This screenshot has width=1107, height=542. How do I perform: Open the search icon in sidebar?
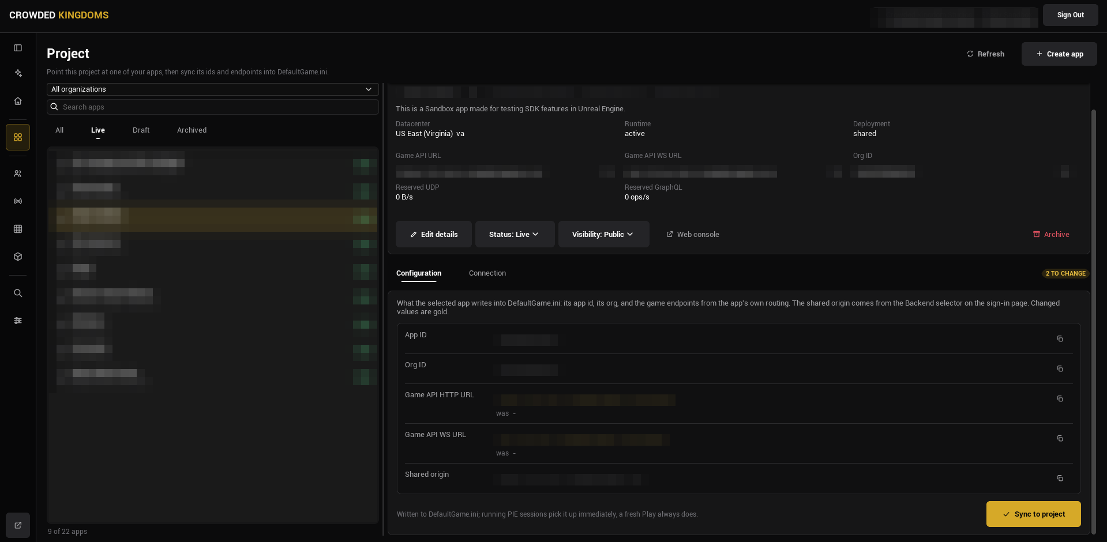(x=18, y=293)
